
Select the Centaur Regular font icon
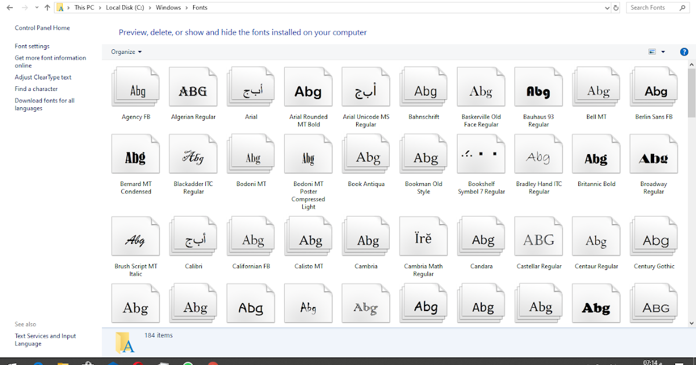[x=596, y=236]
